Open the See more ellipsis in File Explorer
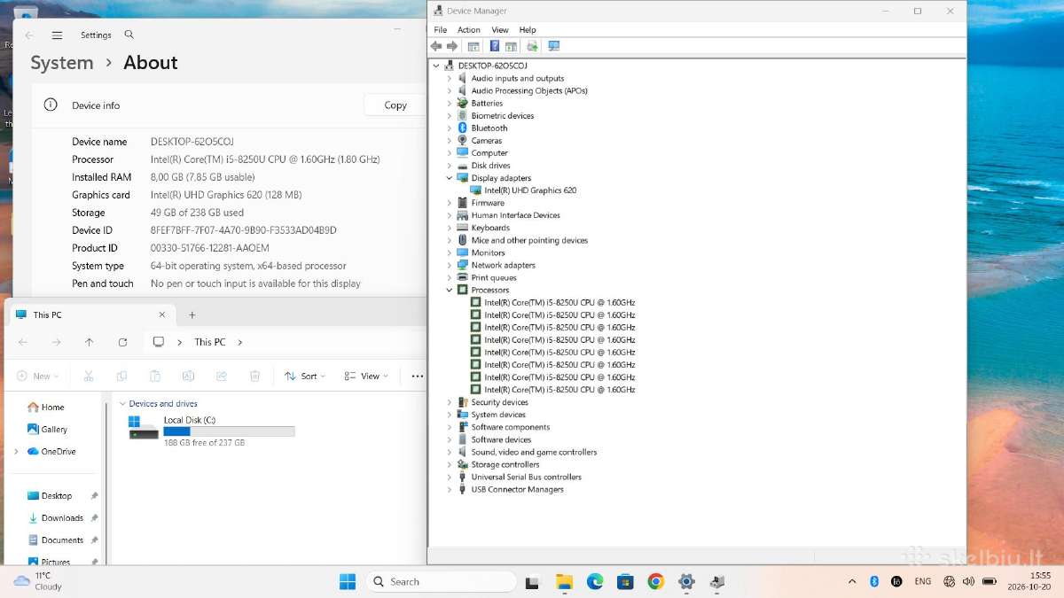 click(x=418, y=377)
